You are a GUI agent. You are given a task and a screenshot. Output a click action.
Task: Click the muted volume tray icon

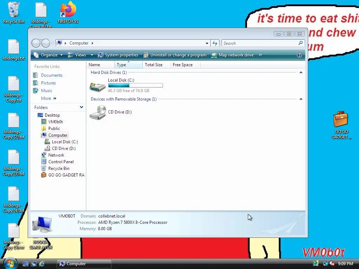[x=332, y=263]
